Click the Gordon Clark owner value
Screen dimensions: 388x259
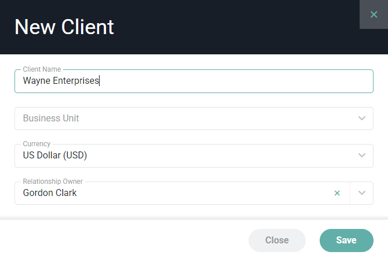point(50,193)
